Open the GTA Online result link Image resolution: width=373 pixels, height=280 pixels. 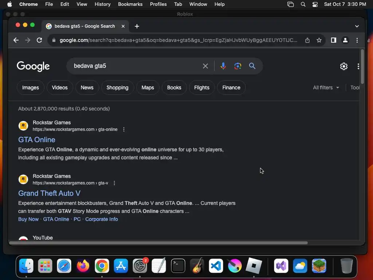(37, 140)
